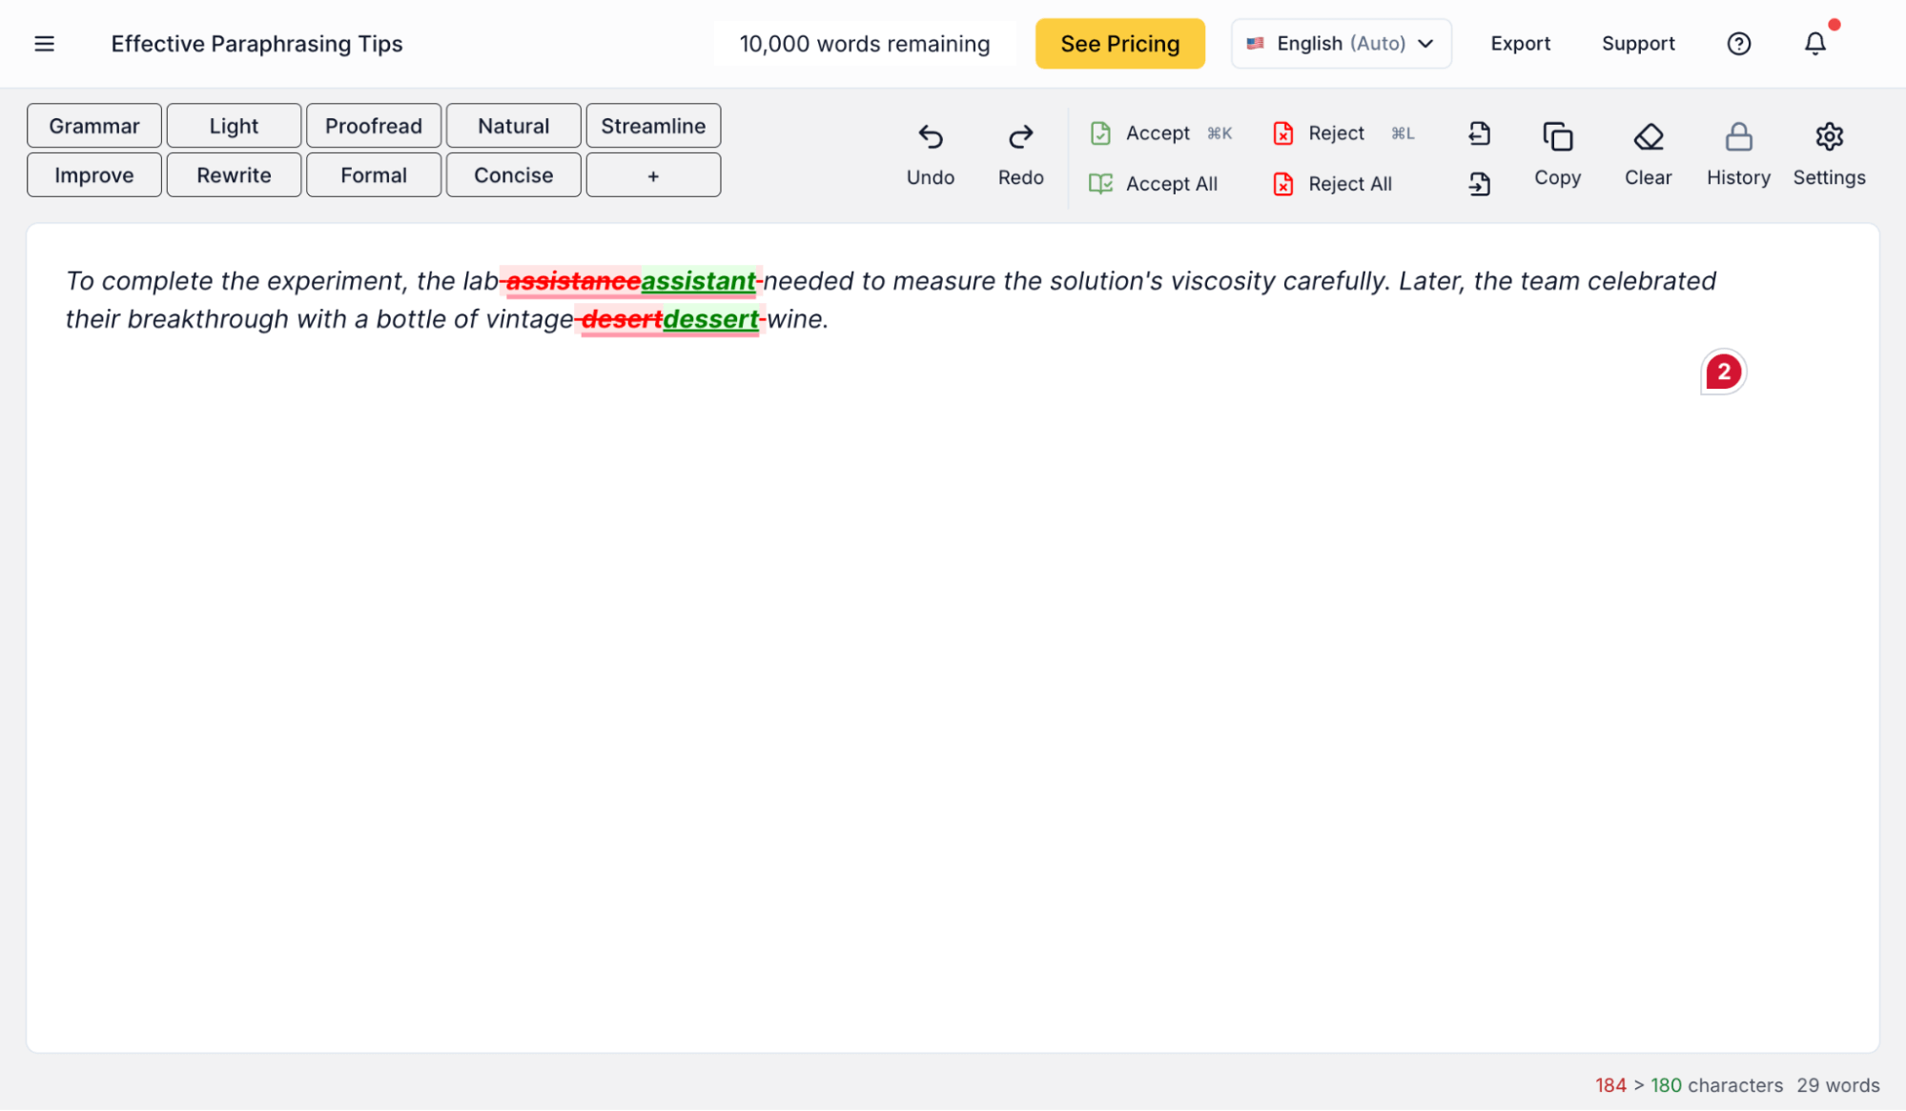
Task: Accept All suggested changes
Action: coord(1153,184)
